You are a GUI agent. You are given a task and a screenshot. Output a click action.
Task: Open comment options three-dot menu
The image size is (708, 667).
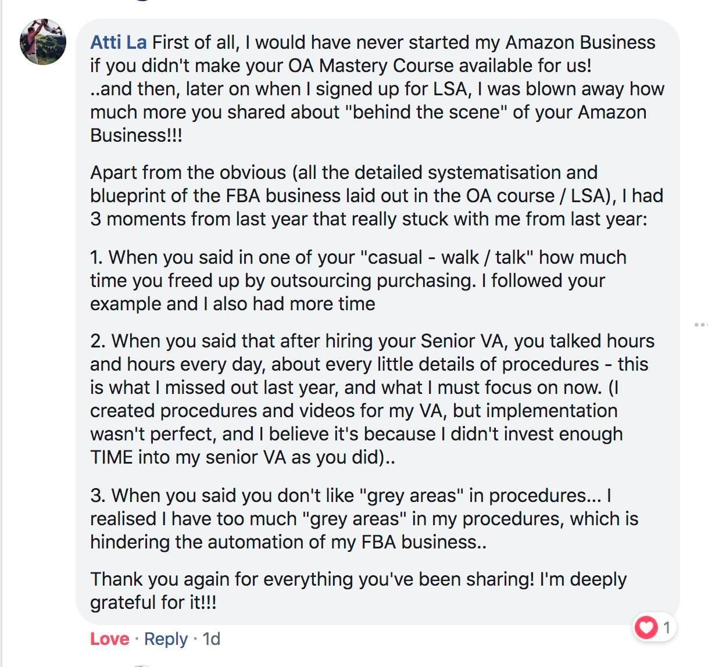[700, 325]
